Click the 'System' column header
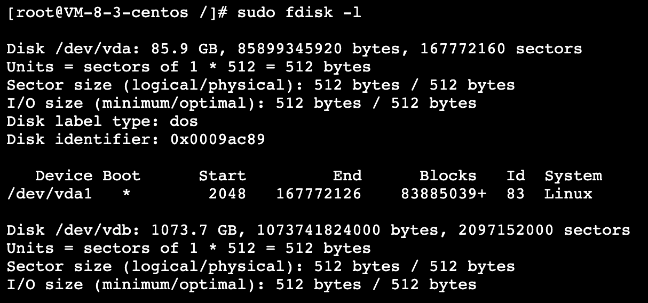Viewport: 648px width, 303px height. (573, 176)
